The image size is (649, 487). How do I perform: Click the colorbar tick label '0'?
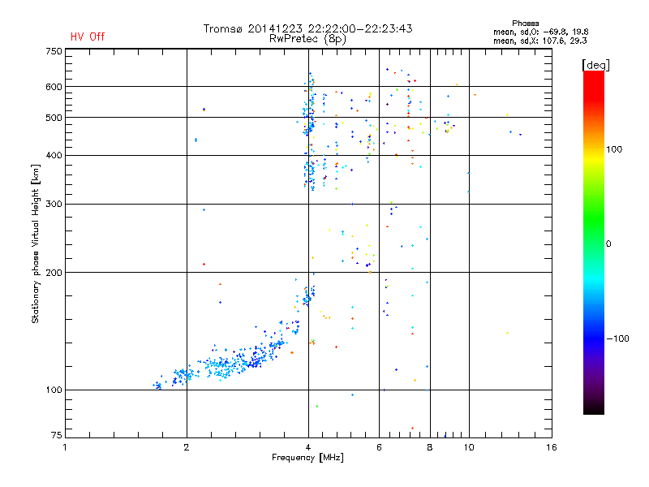[x=608, y=244]
